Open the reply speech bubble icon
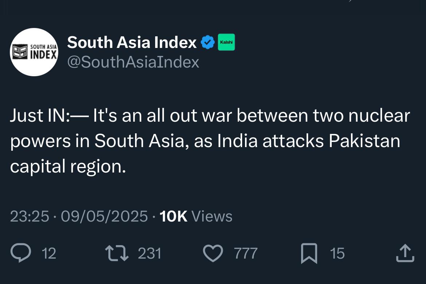 tap(21, 253)
